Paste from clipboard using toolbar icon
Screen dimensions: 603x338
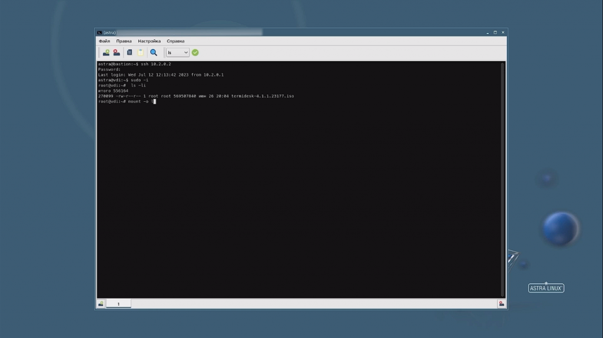[140, 52]
